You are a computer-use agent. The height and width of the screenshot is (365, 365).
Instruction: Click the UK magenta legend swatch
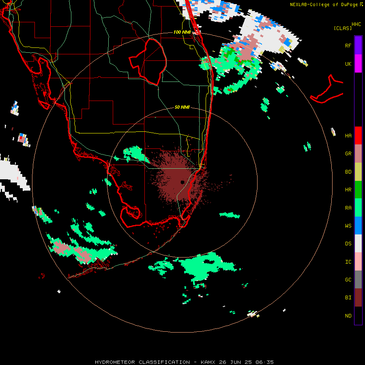(358, 63)
